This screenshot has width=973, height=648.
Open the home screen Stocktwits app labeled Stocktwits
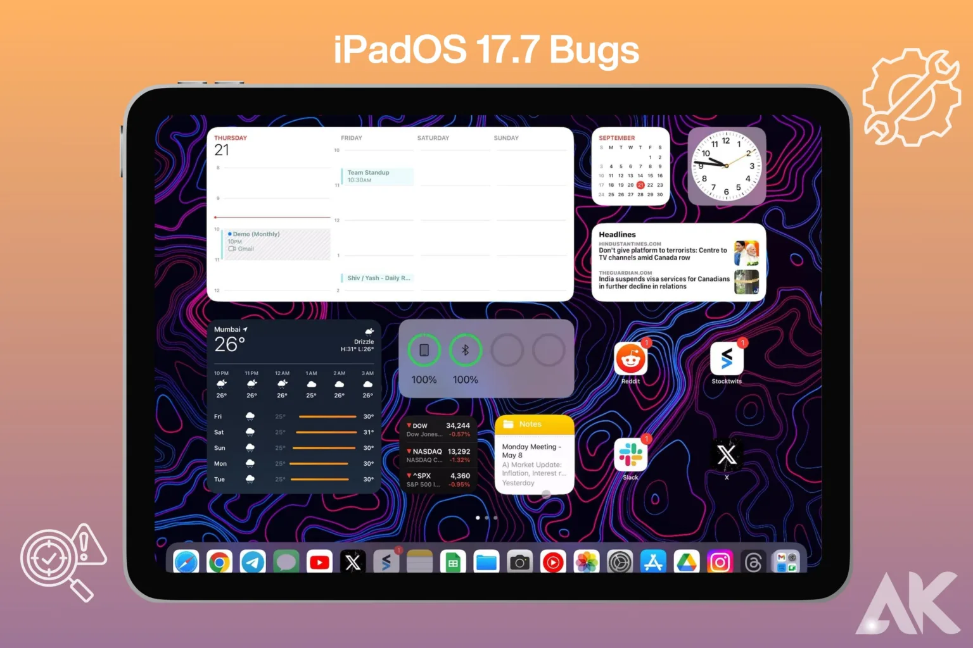point(727,359)
